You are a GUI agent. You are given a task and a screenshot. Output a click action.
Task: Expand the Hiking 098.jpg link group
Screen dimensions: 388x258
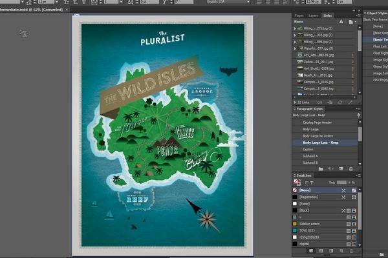click(295, 42)
